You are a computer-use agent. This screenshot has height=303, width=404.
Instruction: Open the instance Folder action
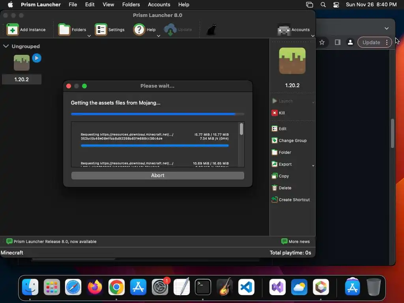(281, 152)
